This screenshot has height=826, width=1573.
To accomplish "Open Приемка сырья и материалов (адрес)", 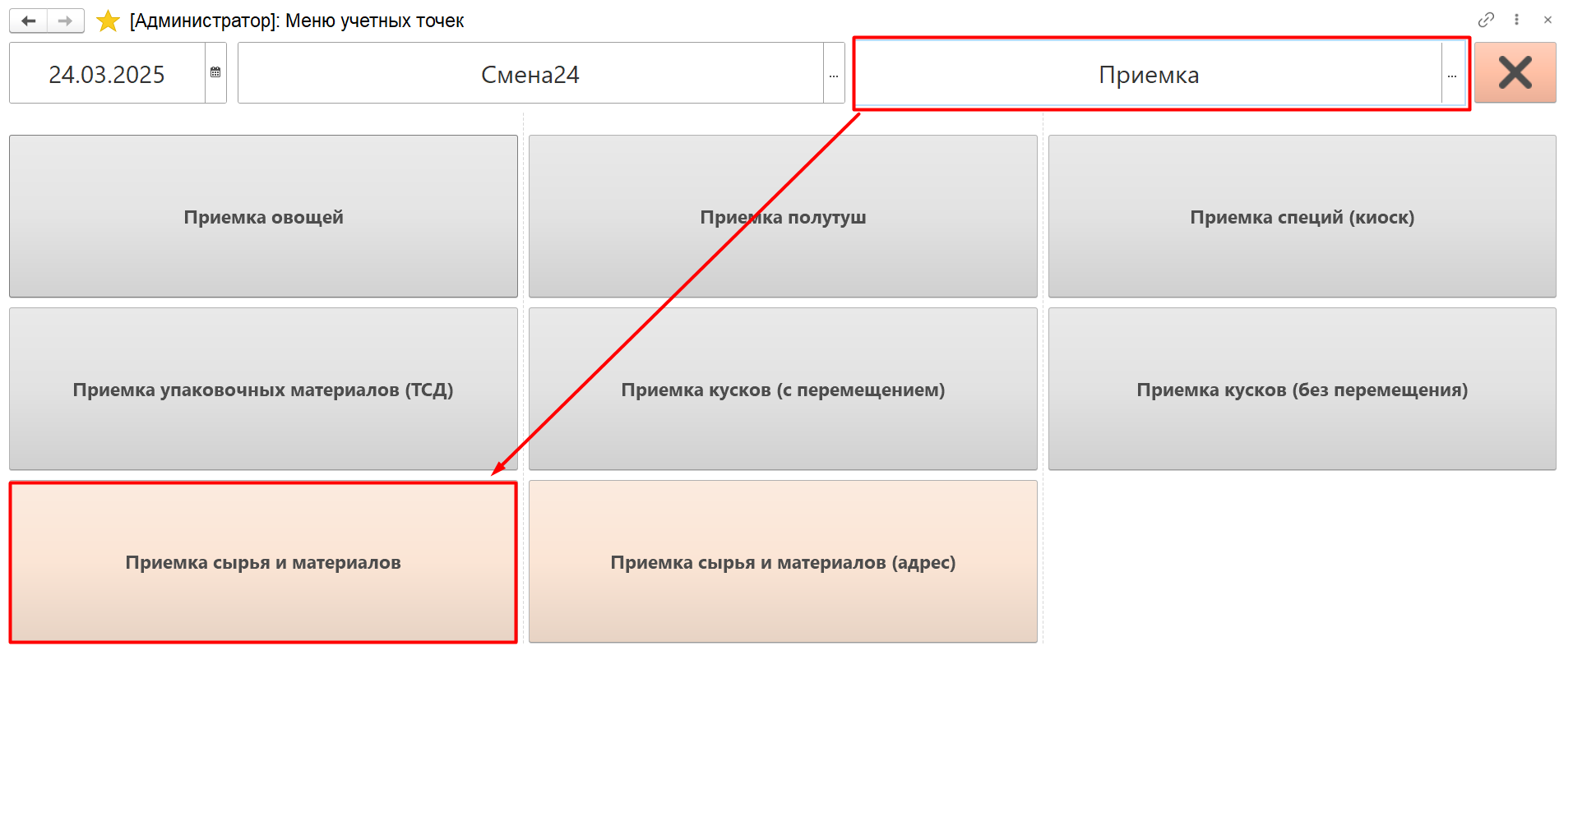I will click(x=783, y=561).
